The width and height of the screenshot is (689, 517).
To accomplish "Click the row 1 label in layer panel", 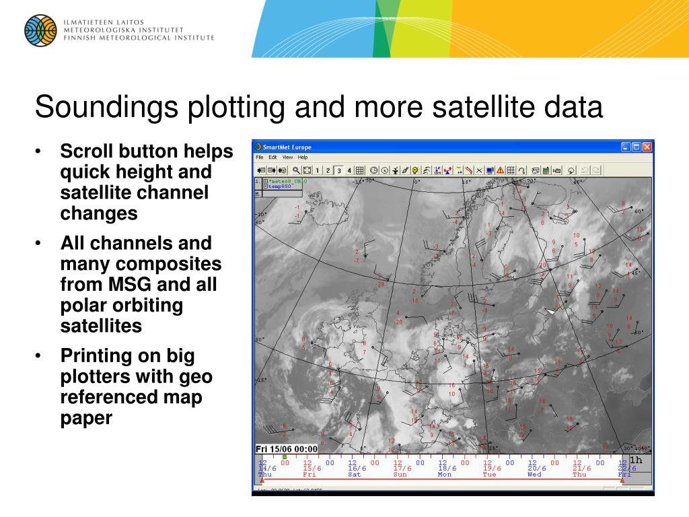I will [258, 182].
